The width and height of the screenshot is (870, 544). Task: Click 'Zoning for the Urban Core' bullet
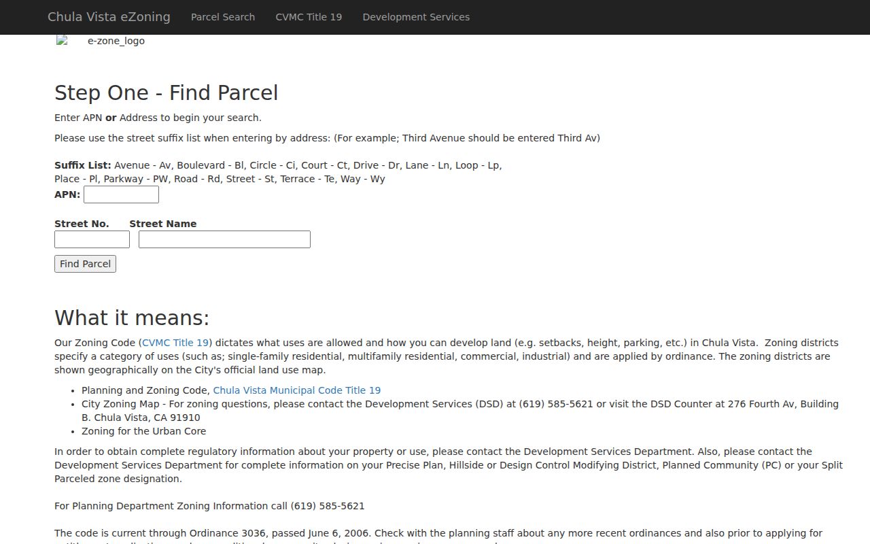point(143,431)
